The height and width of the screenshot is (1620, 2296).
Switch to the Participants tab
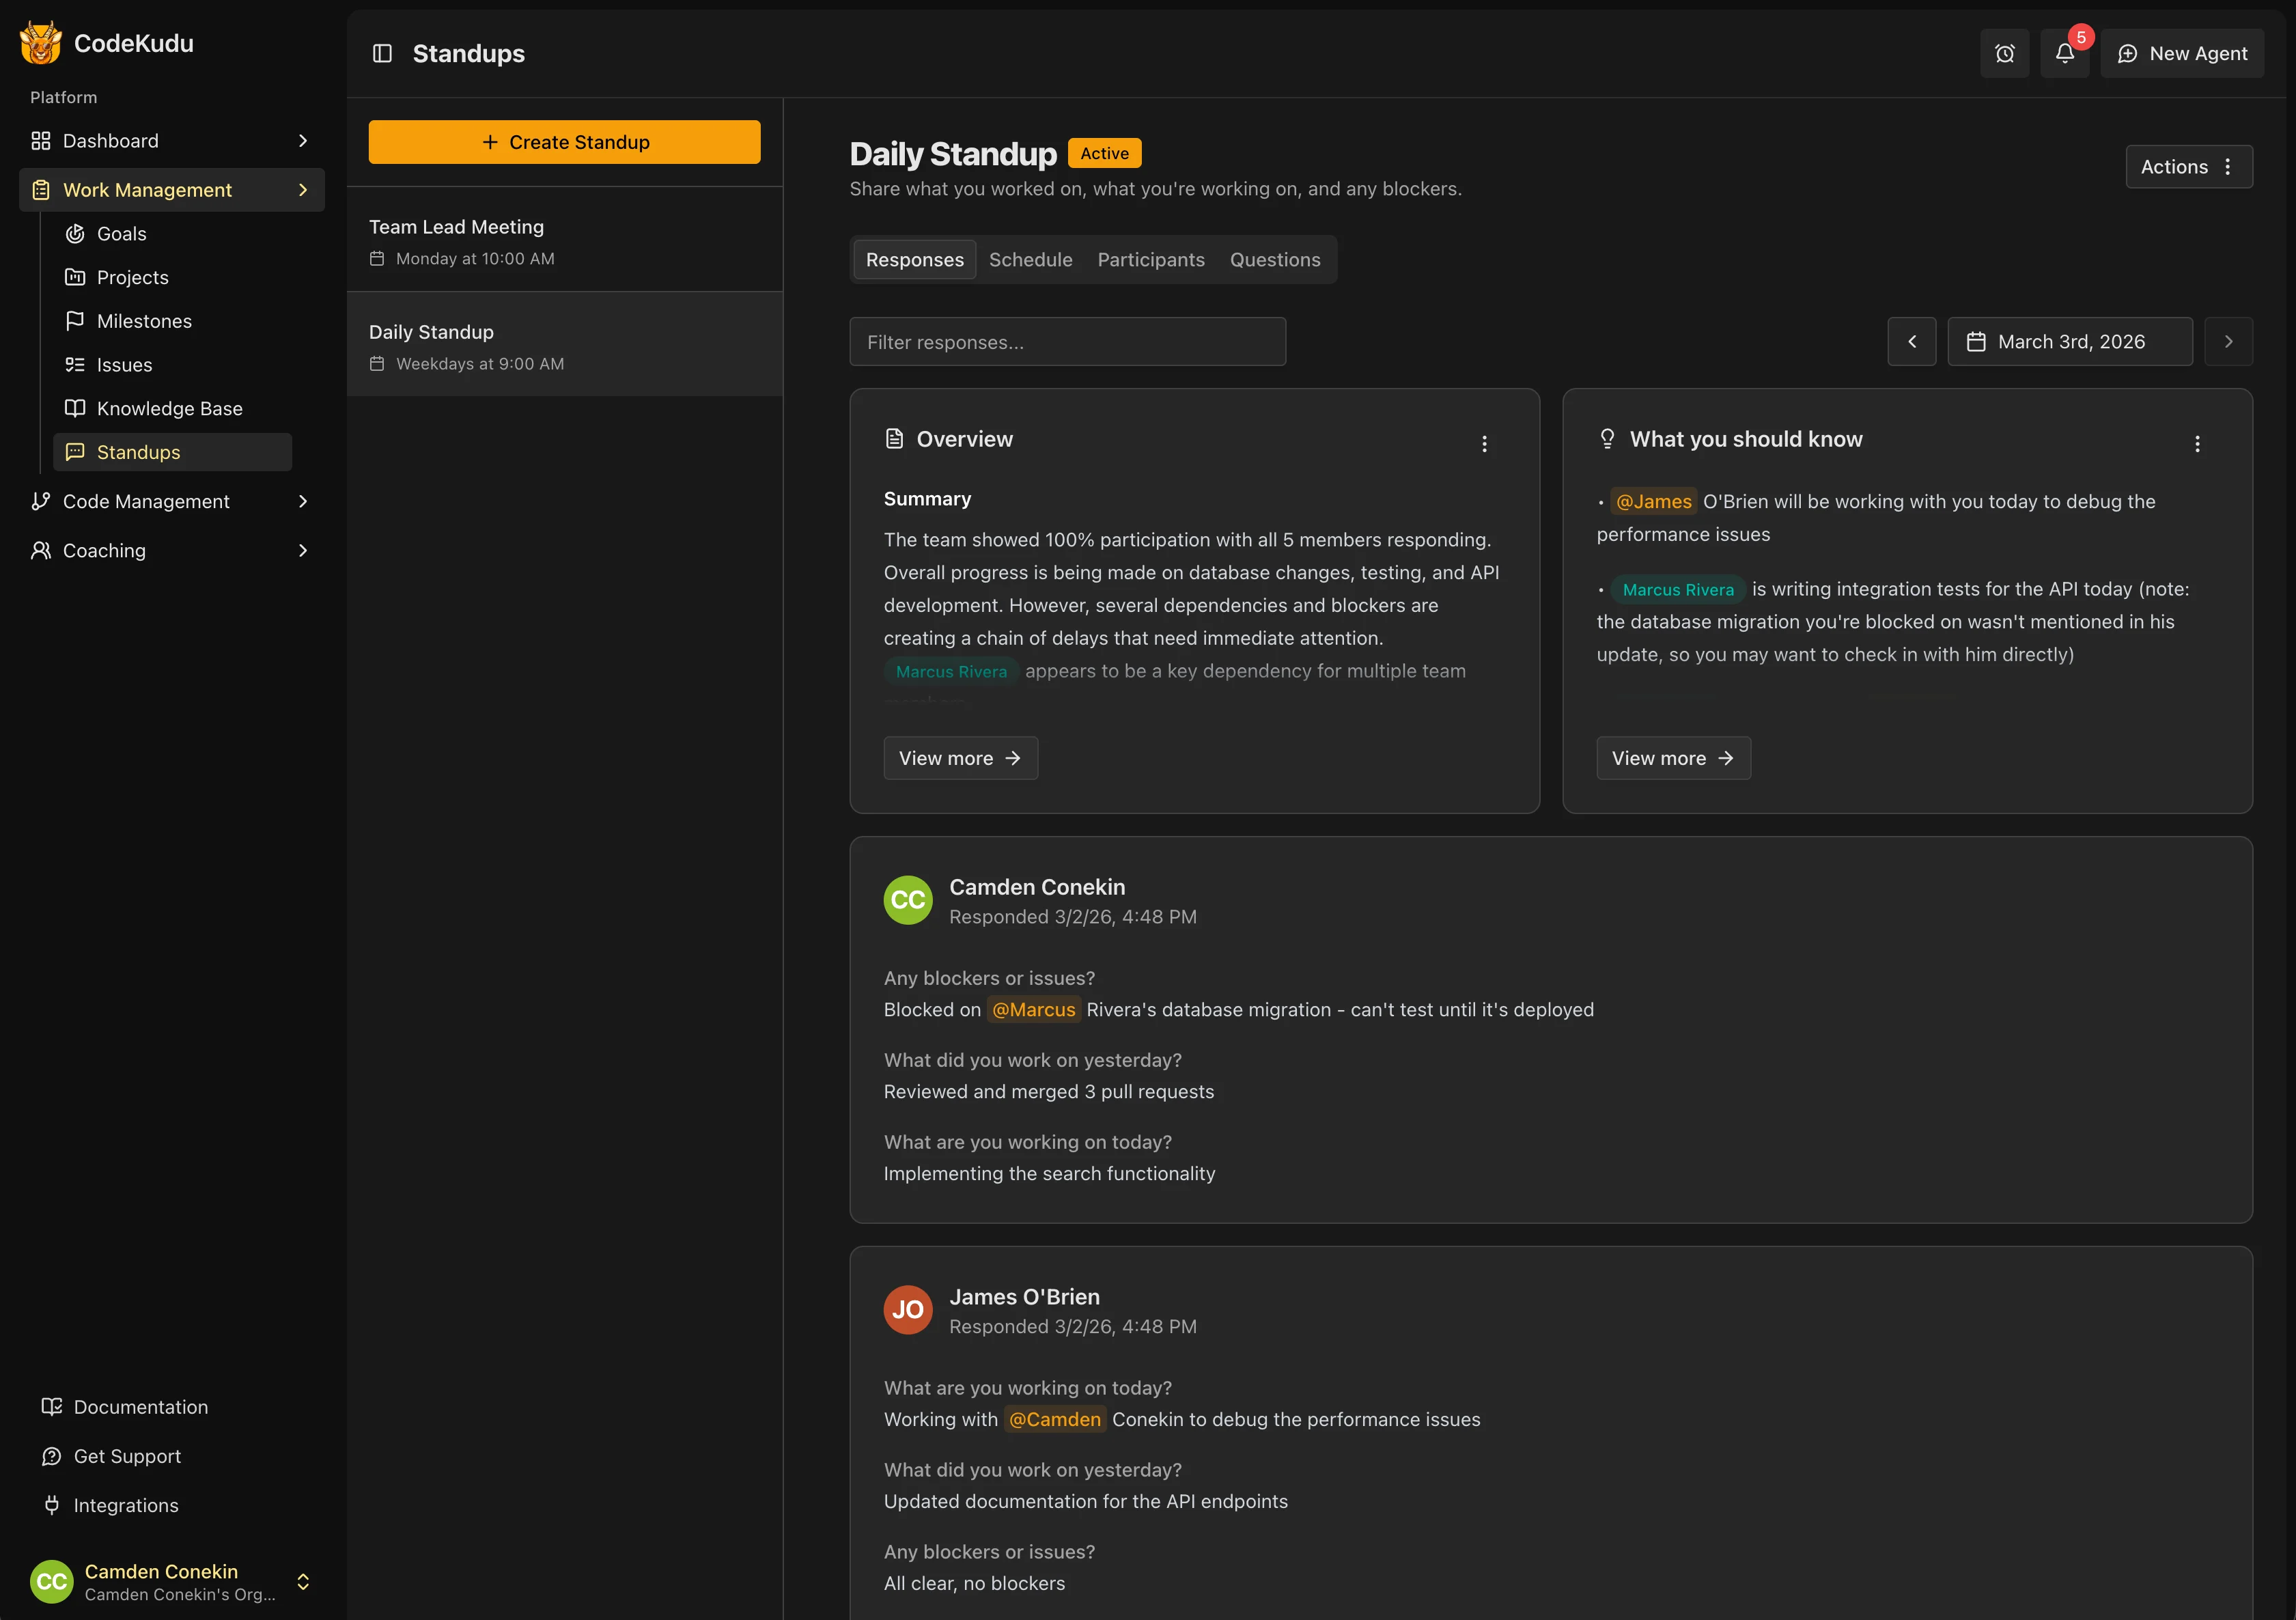[1150, 260]
